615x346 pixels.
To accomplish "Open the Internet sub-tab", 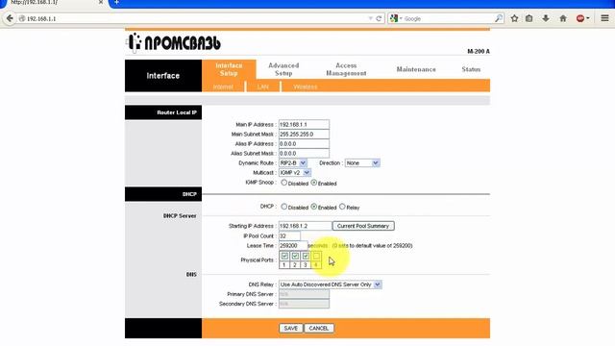I will (223, 86).
